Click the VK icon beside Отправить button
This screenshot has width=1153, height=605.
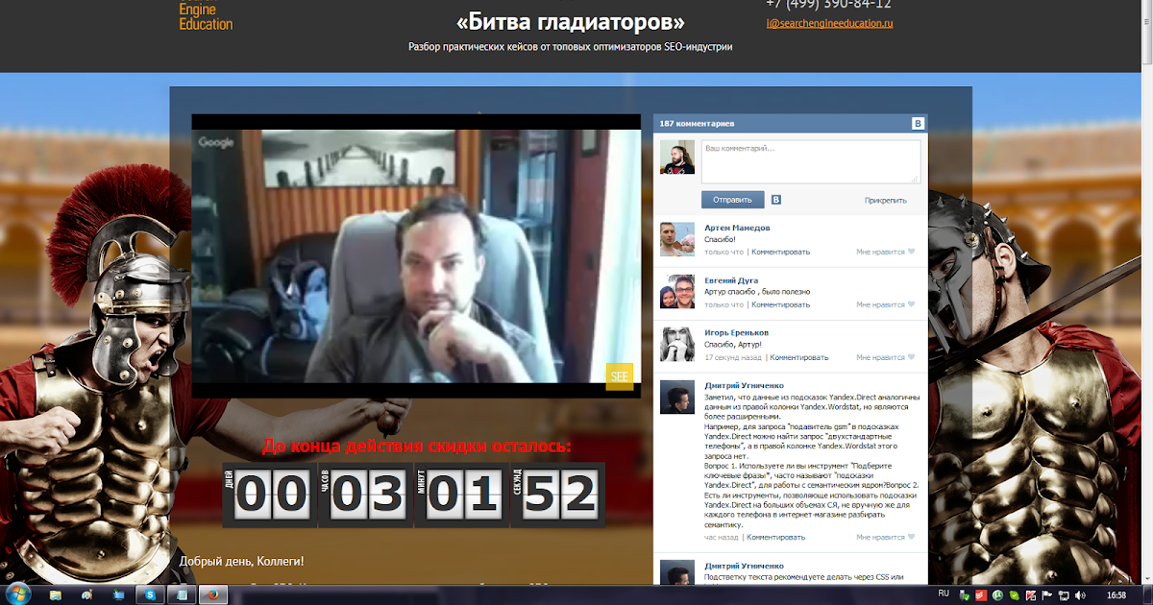[x=775, y=200]
